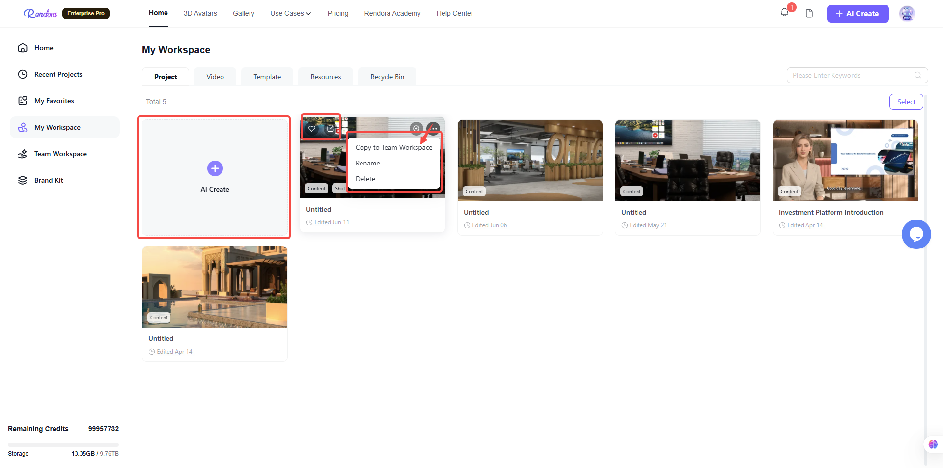The height and width of the screenshot is (468, 943).
Task: Switch to the Template tab
Action: tap(267, 77)
